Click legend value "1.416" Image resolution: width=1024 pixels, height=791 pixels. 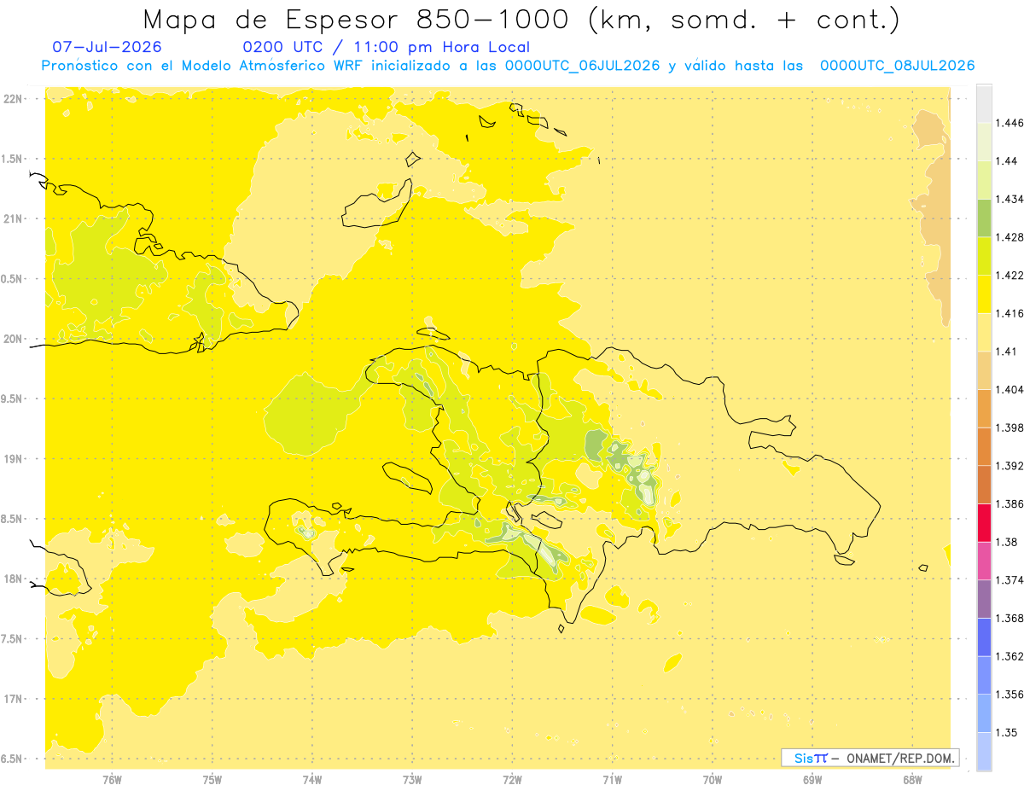(x=1009, y=313)
